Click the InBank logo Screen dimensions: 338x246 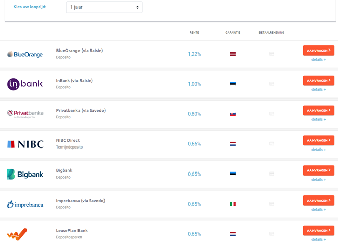pyautogui.click(x=25, y=84)
